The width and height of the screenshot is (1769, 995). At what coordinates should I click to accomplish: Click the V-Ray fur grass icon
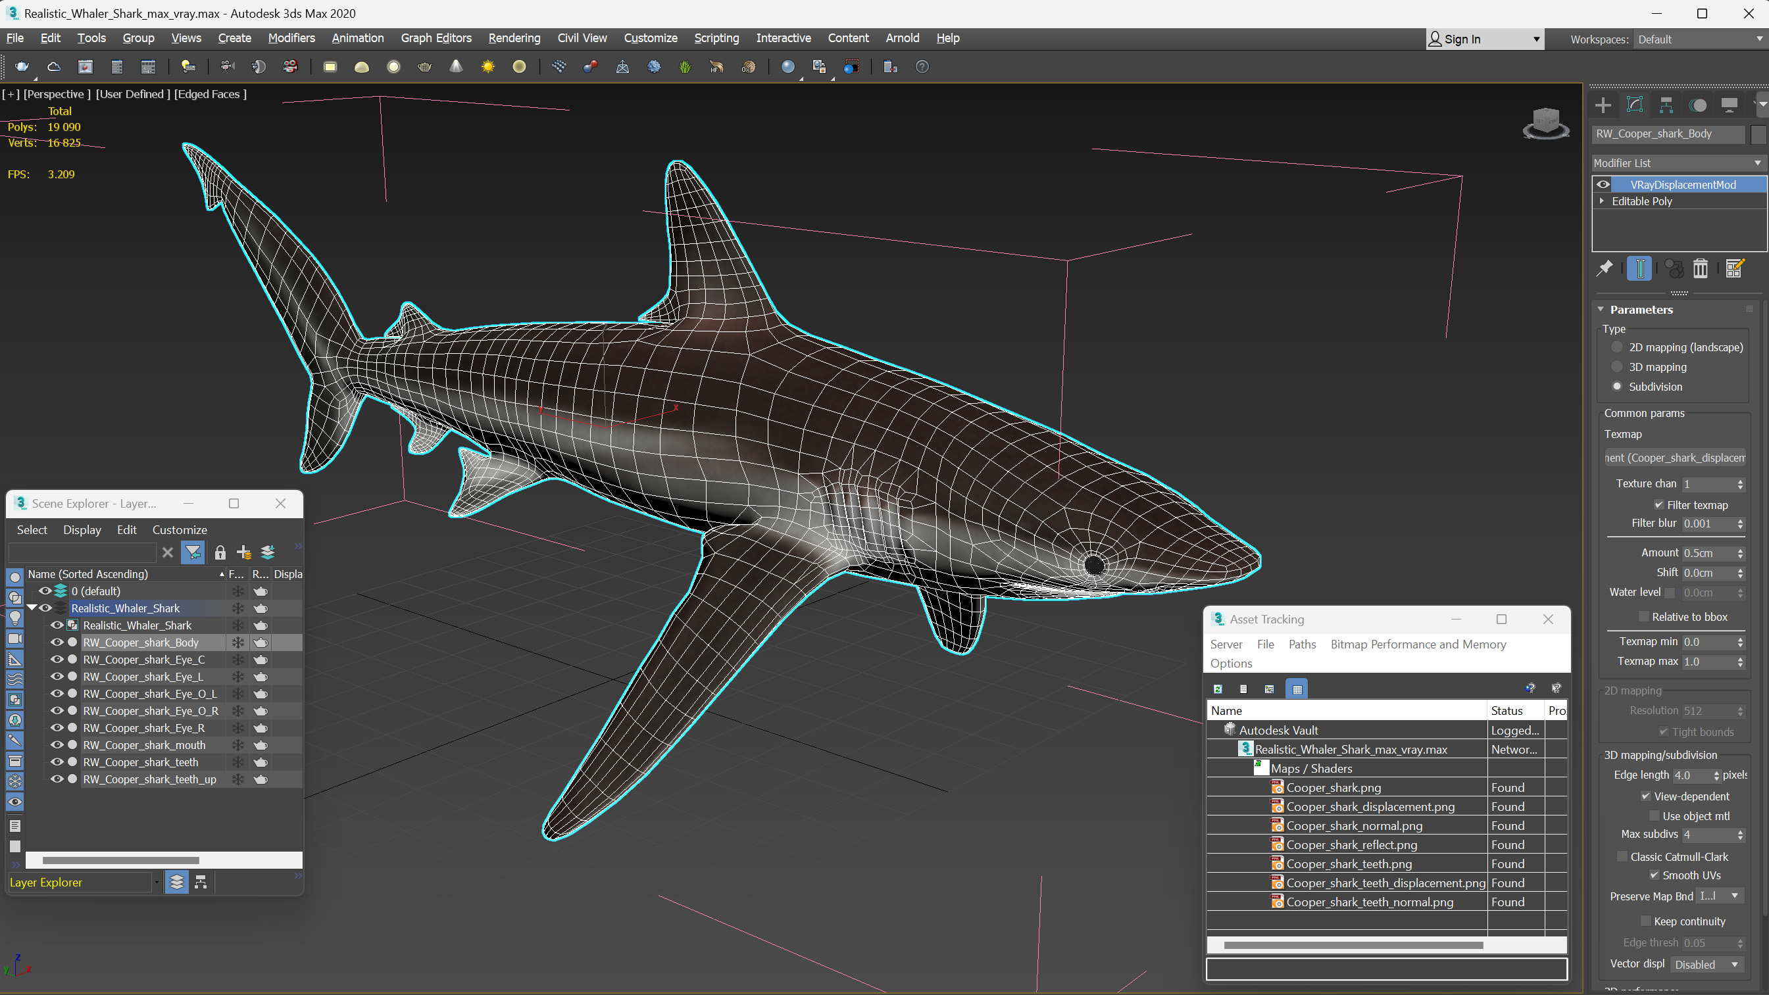[685, 66]
